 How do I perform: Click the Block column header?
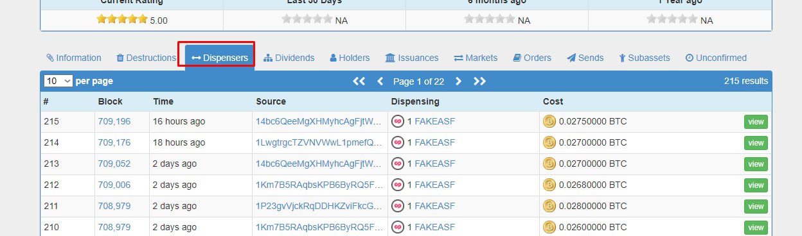click(110, 101)
